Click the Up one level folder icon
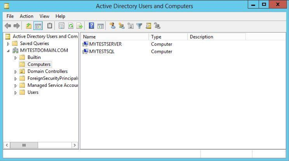The height and width of the screenshot is (161, 289). (x=28, y=26)
